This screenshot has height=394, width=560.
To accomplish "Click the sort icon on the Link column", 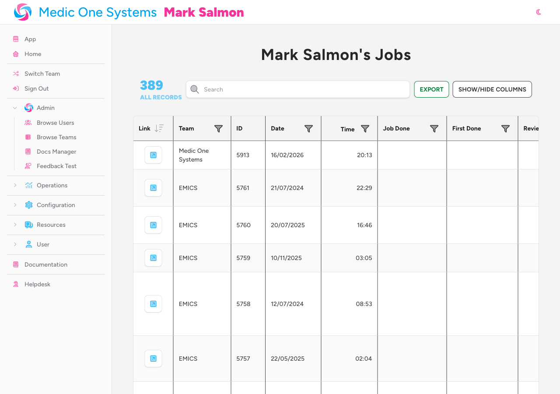I will tap(160, 128).
